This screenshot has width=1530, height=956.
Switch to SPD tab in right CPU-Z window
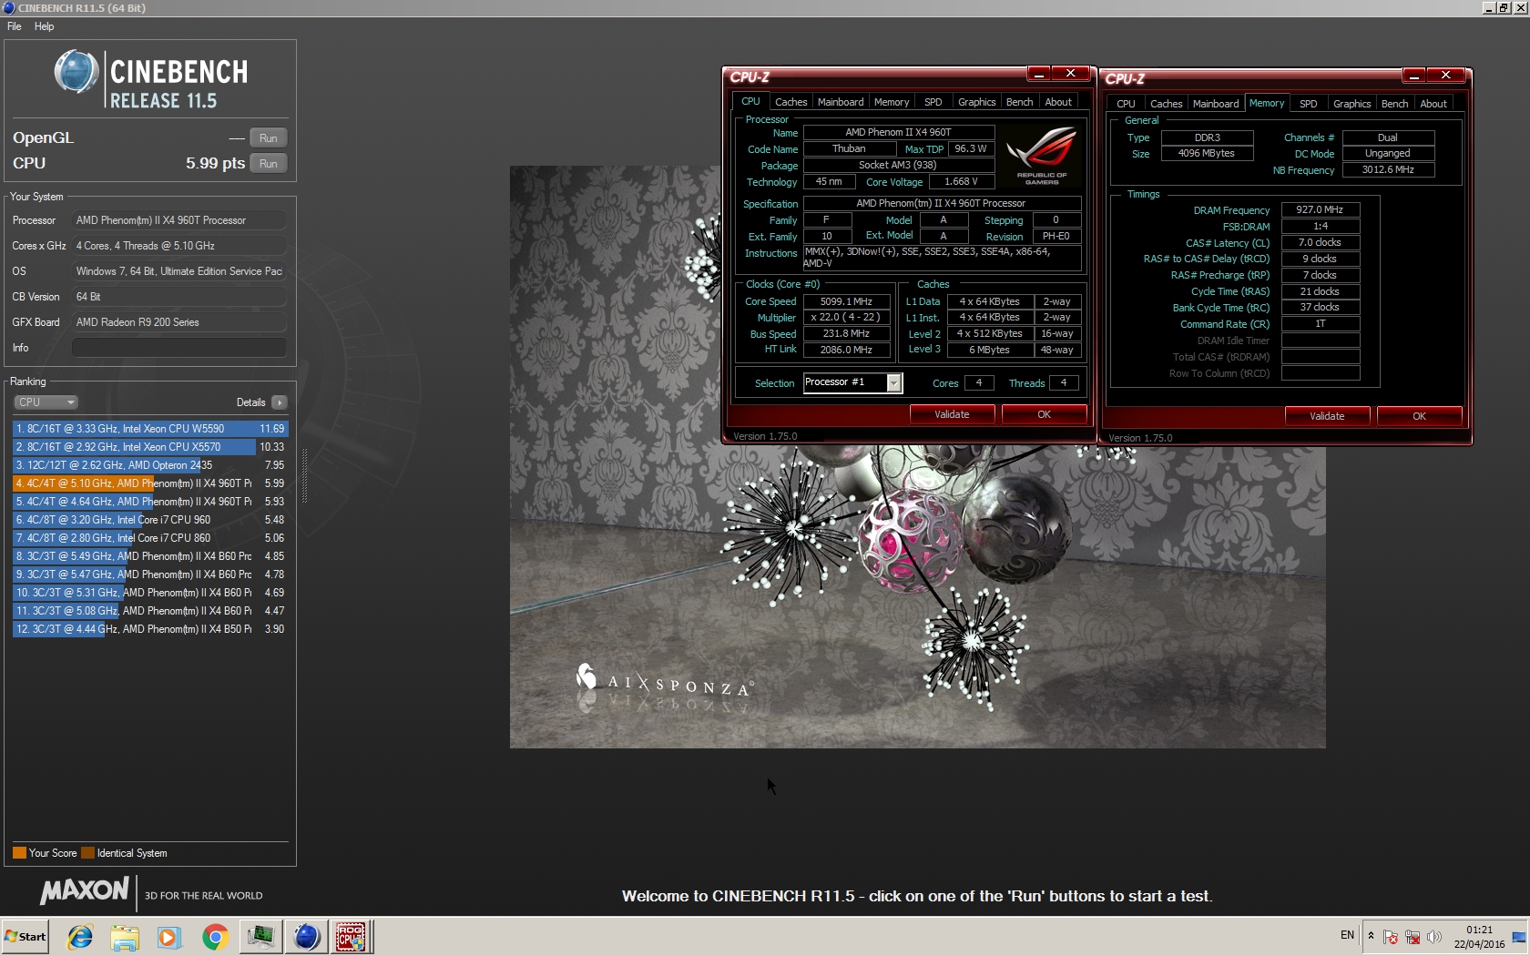pos(1308,104)
